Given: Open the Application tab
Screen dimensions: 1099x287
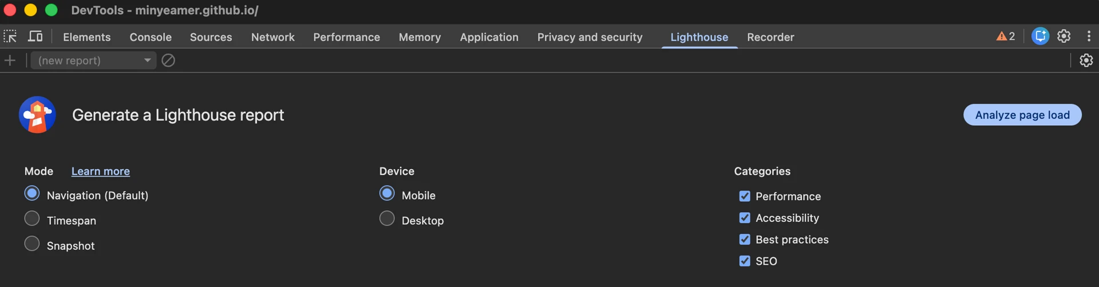Looking at the screenshot, I should (x=489, y=37).
